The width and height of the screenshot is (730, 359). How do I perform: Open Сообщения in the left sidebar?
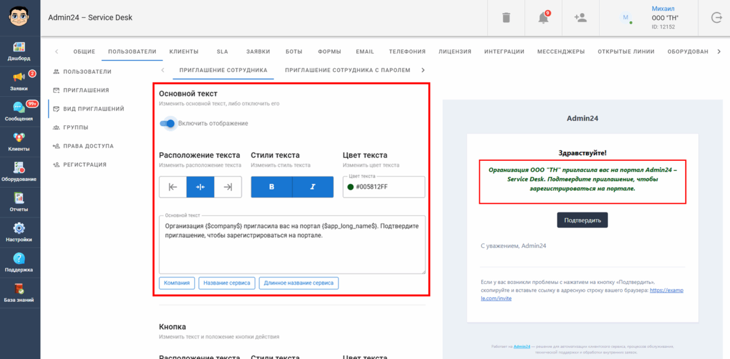click(x=19, y=111)
